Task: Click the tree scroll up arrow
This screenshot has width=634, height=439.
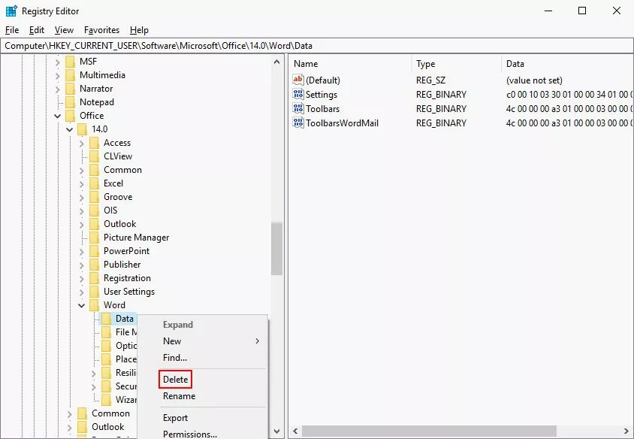Action: point(276,62)
